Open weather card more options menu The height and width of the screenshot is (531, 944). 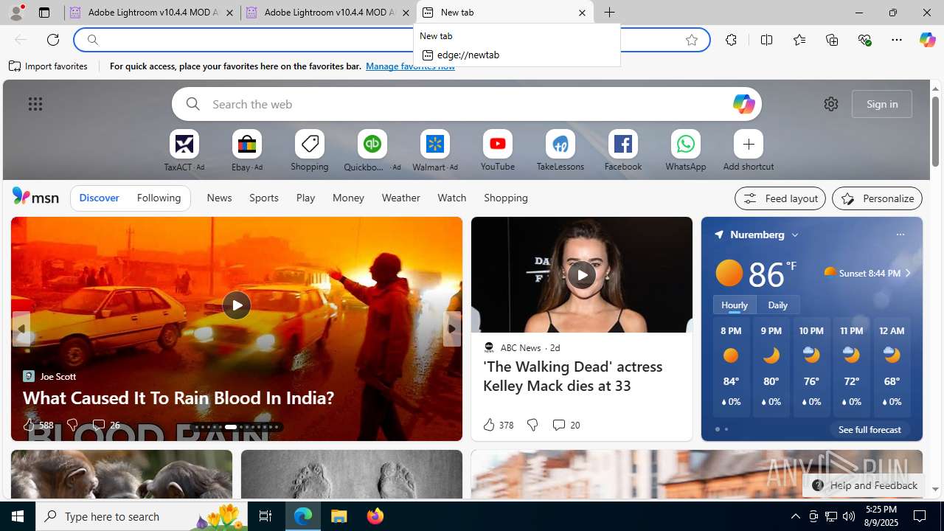point(900,235)
